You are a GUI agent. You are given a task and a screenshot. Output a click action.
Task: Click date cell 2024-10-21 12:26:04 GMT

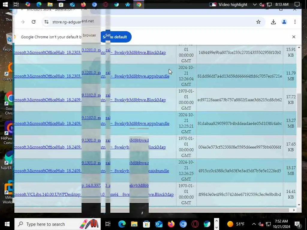pyautogui.click(x=186, y=76)
